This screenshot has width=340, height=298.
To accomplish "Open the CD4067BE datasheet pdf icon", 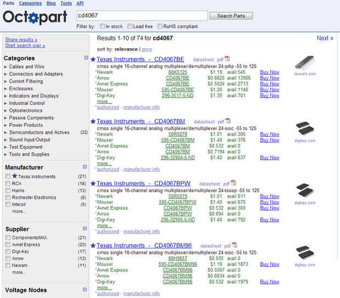I will 227,59.
